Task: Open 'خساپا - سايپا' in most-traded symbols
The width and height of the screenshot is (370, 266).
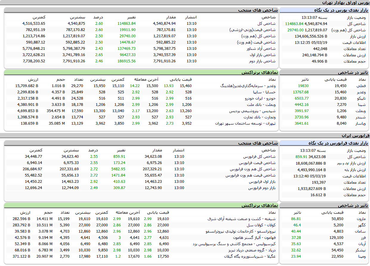Action: coord(264,92)
